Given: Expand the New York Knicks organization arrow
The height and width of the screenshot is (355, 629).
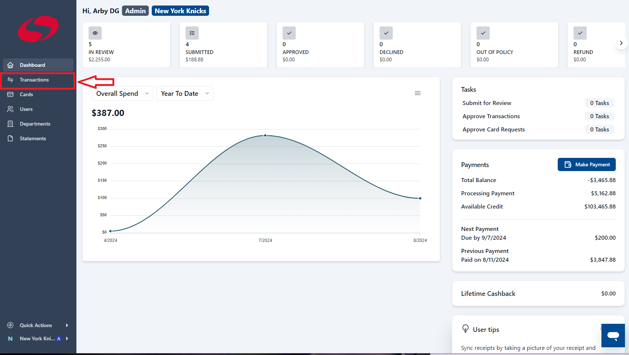Looking at the screenshot, I should [x=67, y=338].
